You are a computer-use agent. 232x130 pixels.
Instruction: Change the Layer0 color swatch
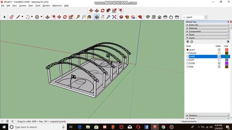click(227, 50)
